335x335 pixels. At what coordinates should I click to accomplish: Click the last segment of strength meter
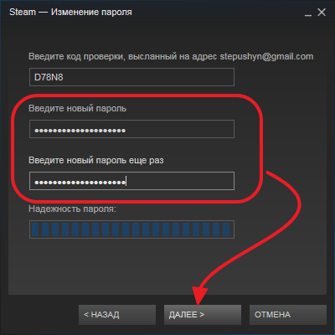pos(226,229)
